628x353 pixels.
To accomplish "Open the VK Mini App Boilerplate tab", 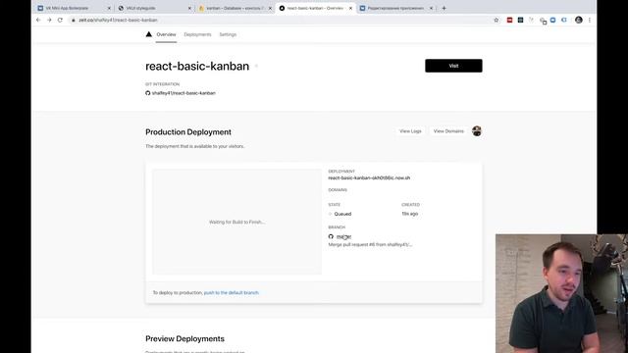I will [74, 8].
